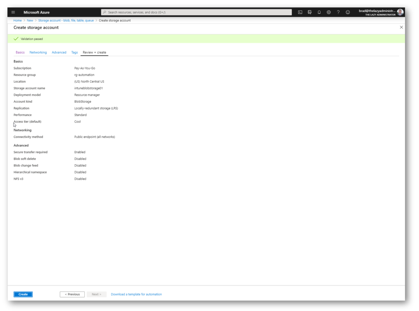419x311 pixels.
Task: Click the blue Create button
Action: (x=23, y=294)
